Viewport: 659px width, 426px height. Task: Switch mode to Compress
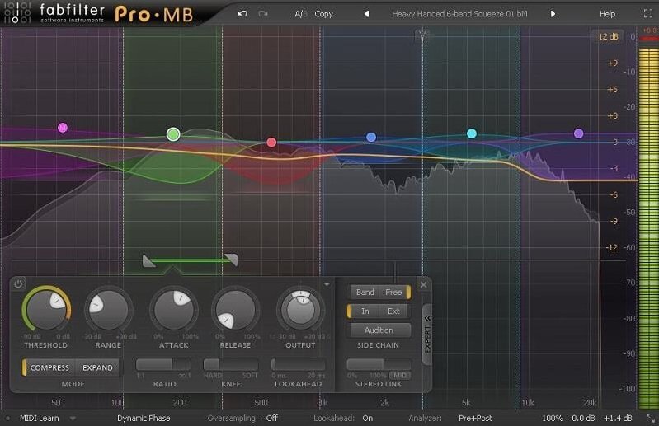click(x=49, y=367)
